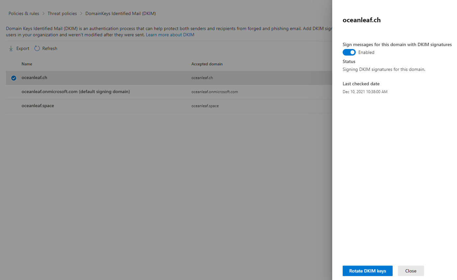Viewport: 457px width, 280px height.
Task: Select the oceanleaf.space domain row
Action: tap(38, 106)
